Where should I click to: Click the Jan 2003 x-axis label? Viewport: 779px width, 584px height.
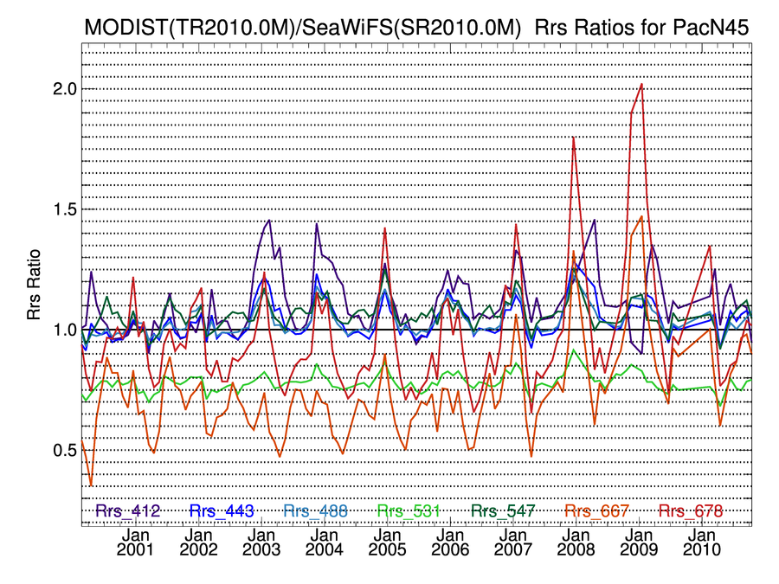pos(261,542)
